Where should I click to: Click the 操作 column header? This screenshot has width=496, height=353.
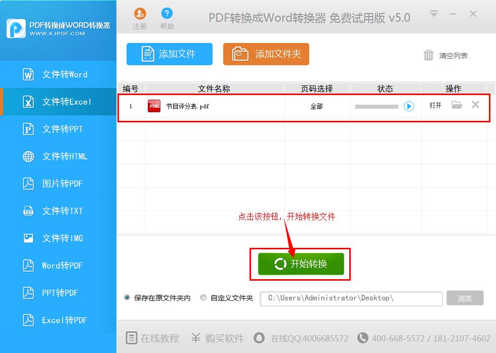tap(453, 89)
